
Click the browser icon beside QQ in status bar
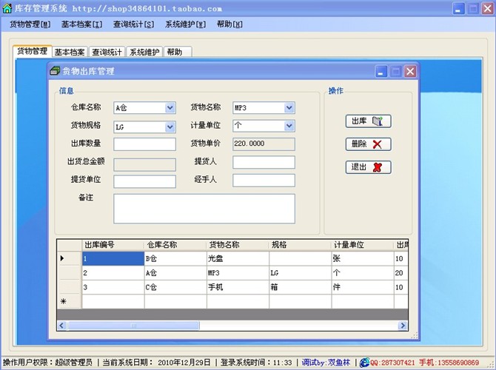364,363
